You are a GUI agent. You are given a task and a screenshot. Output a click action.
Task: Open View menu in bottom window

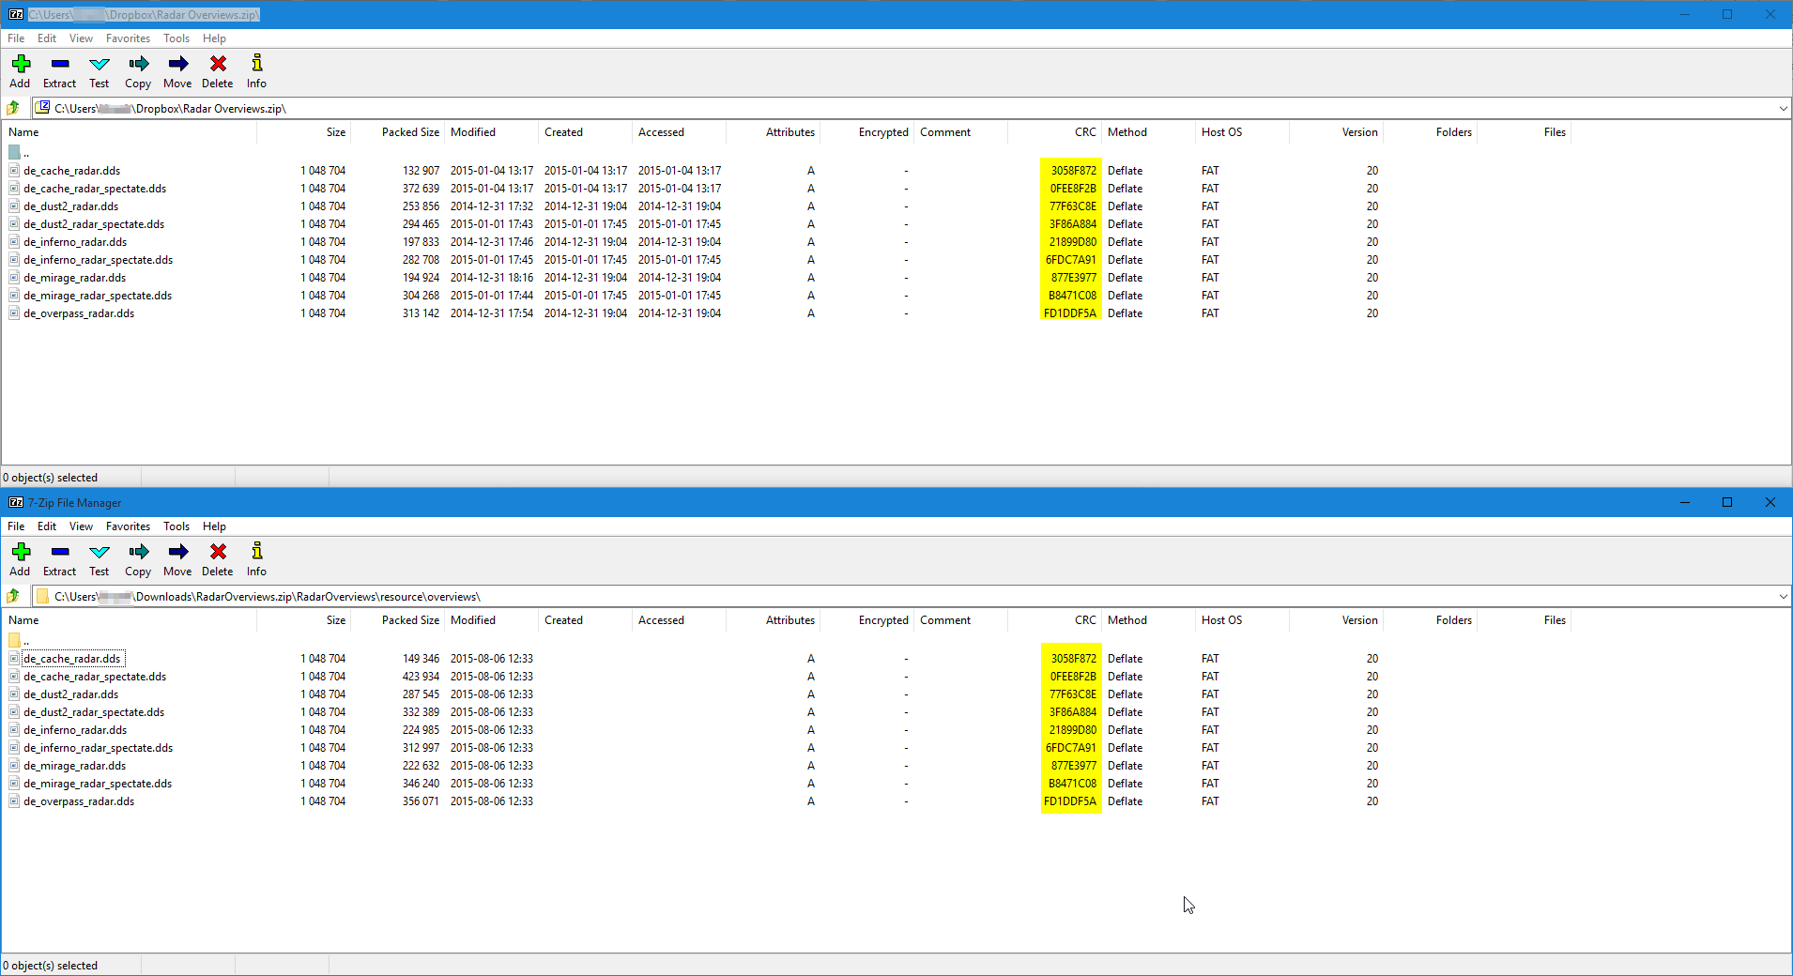point(81,526)
